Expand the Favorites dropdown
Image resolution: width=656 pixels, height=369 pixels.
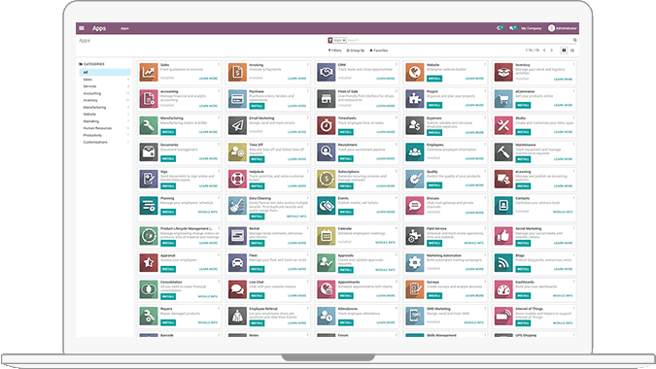pos(379,50)
